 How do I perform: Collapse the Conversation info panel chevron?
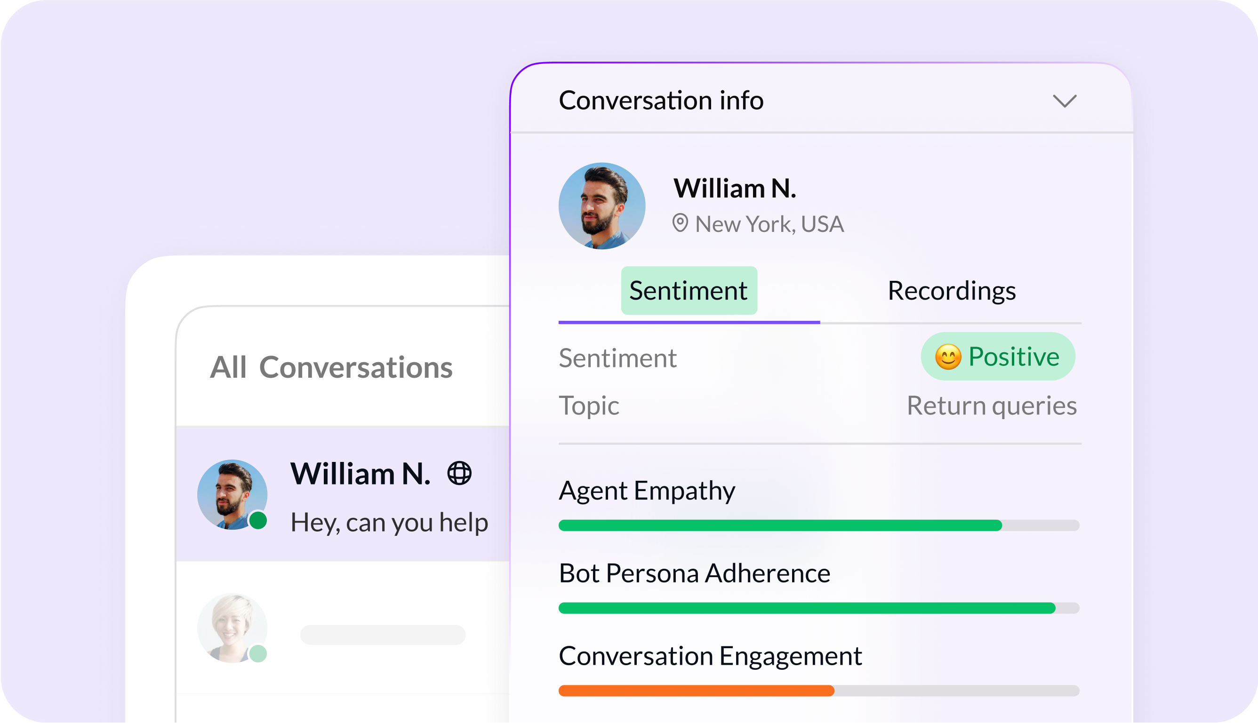[1065, 101]
